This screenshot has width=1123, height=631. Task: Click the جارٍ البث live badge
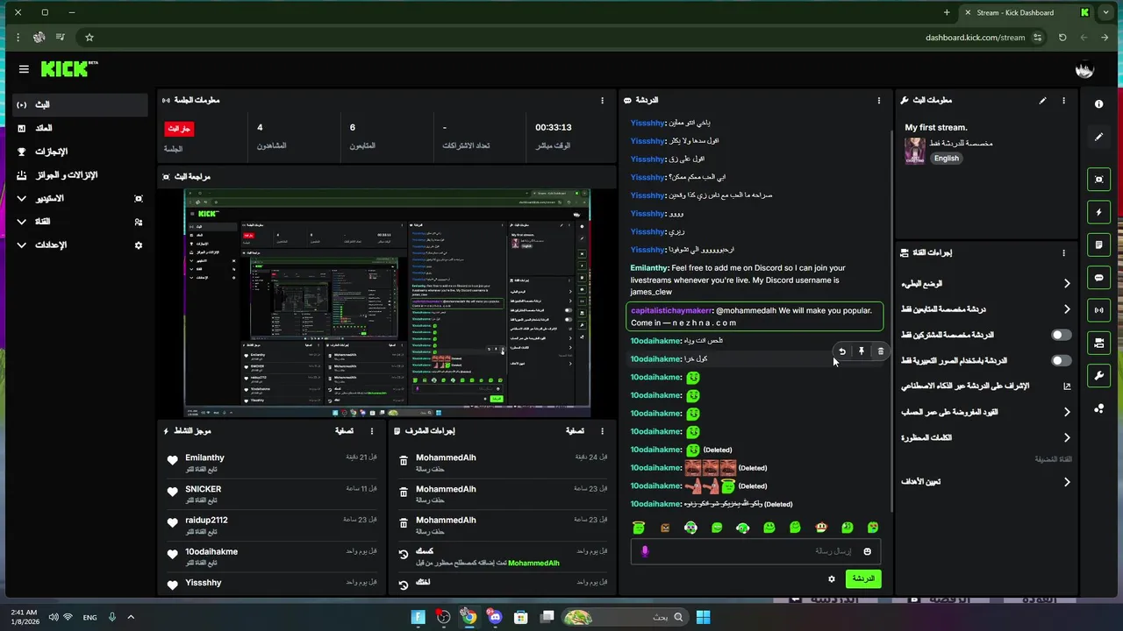[179, 129]
